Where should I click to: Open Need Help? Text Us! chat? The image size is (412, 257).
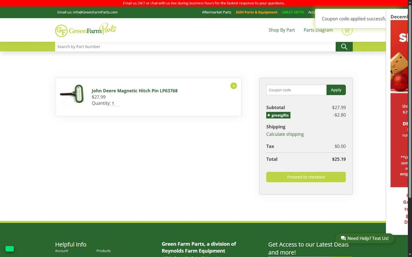pos(365,238)
